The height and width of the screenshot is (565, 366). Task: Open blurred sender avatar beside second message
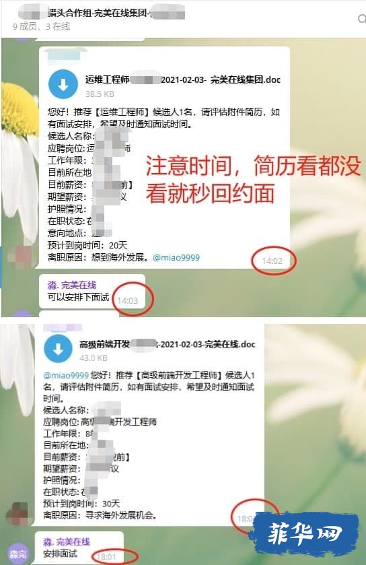tap(19, 513)
